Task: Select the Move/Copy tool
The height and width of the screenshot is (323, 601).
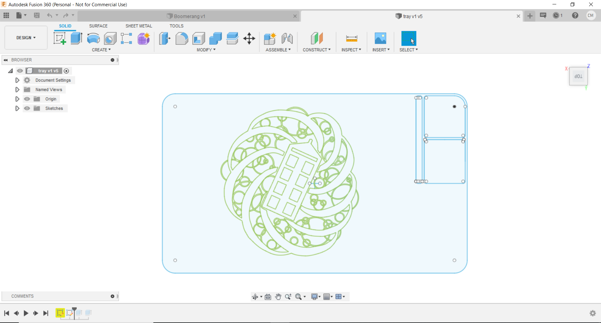Action: [249, 38]
